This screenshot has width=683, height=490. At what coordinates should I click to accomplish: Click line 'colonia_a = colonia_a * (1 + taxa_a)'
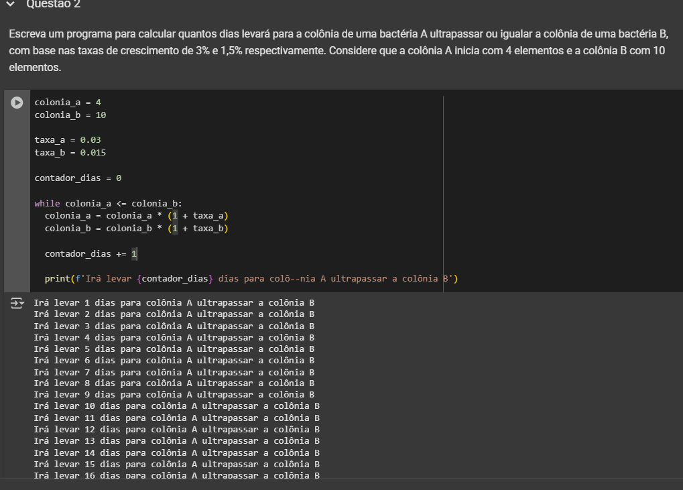(x=136, y=216)
